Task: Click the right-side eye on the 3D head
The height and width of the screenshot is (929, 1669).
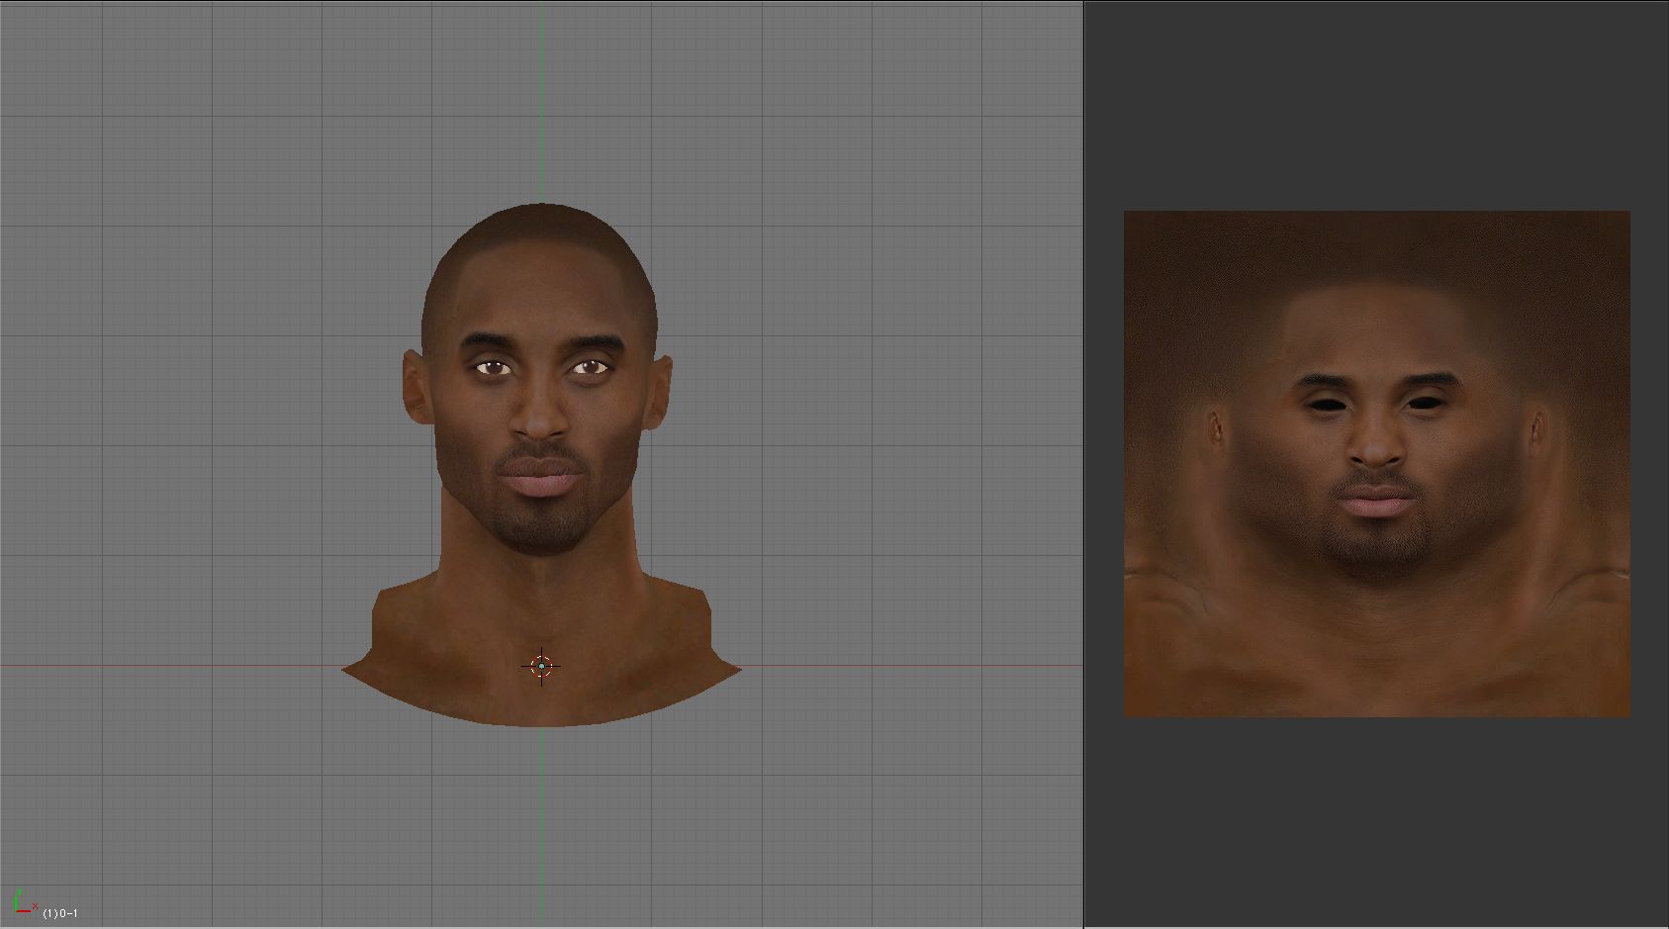Action: point(590,368)
